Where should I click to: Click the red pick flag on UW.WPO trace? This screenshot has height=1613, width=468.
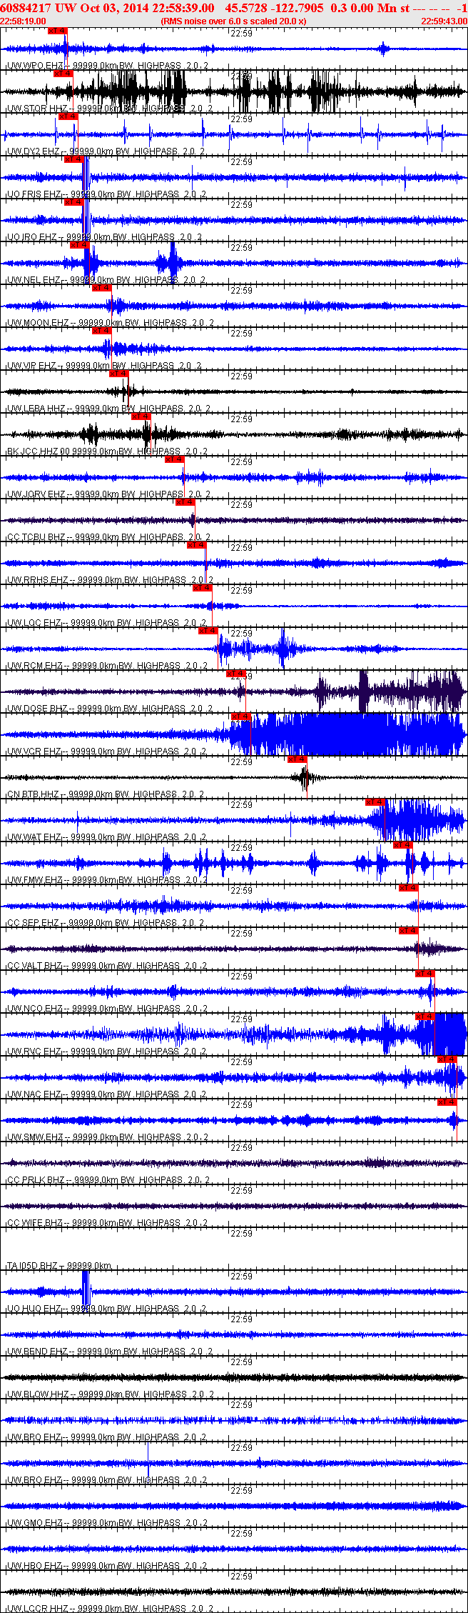57,30
